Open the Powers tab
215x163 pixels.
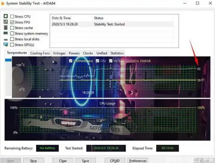74,53
